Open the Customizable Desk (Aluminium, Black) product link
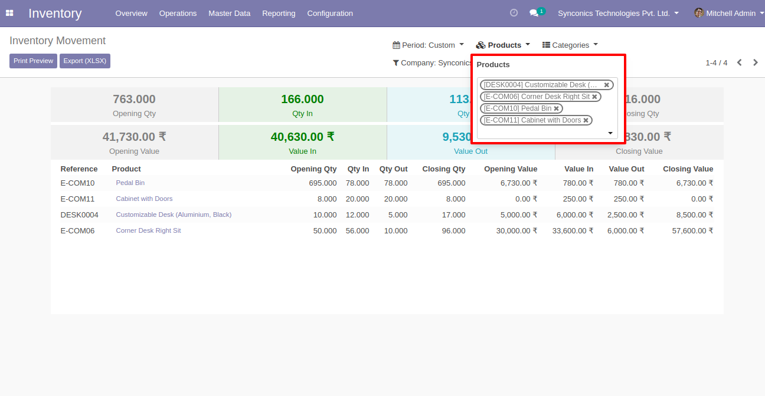The width and height of the screenshot is (765, 396). pyautogui.click(x=174, y=214)
